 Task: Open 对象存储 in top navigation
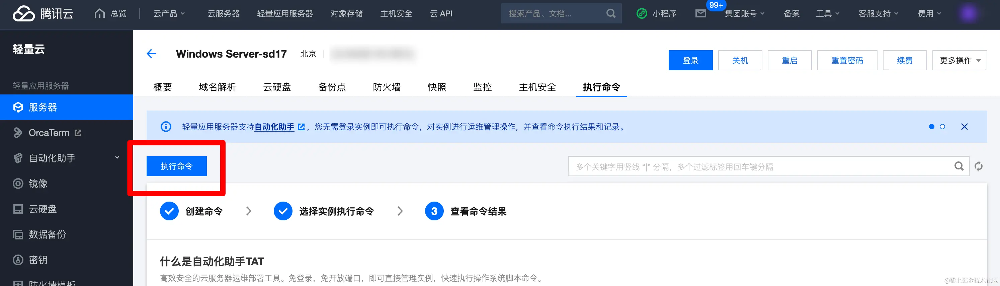point(347,14)
